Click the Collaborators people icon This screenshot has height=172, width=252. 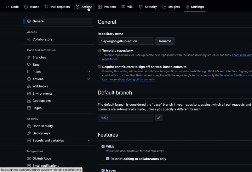tap(29, 39)
